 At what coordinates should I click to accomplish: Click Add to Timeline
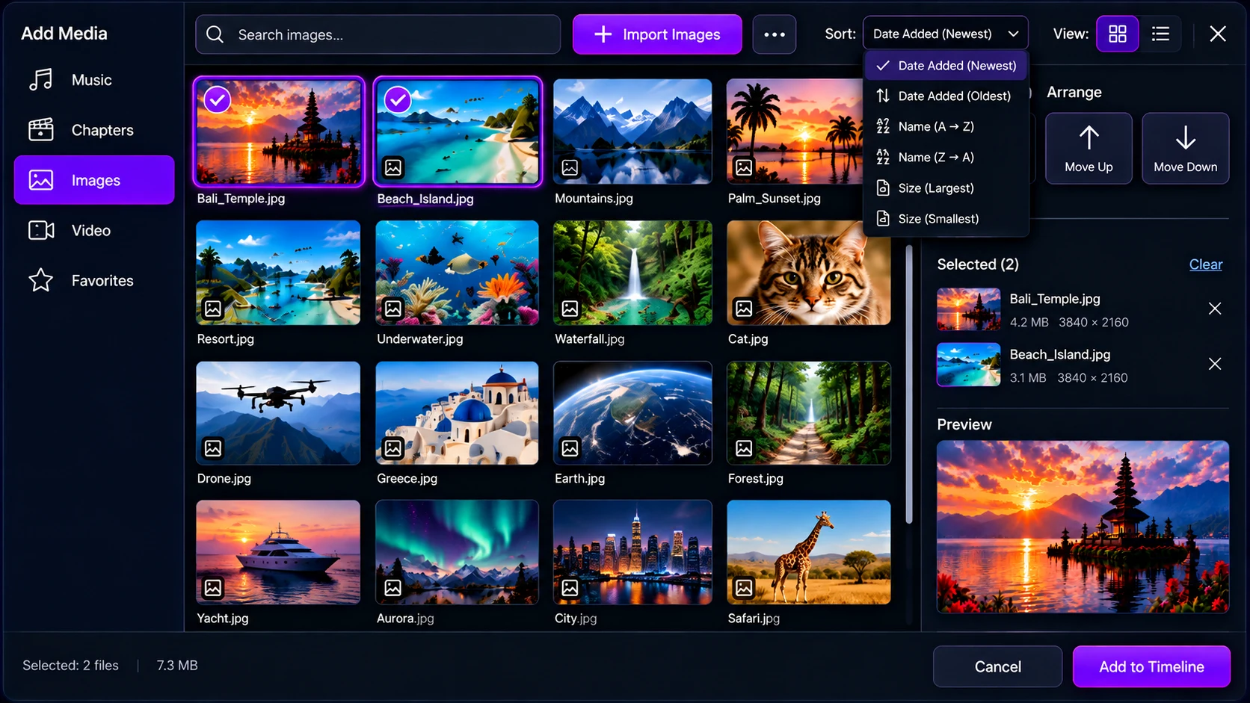point(1151,666)
